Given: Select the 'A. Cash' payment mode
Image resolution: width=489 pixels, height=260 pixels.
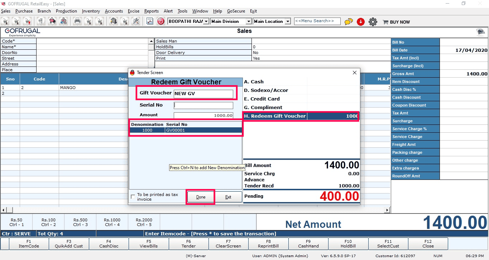Looking at the screenshot, I should [x=301, y=82].
